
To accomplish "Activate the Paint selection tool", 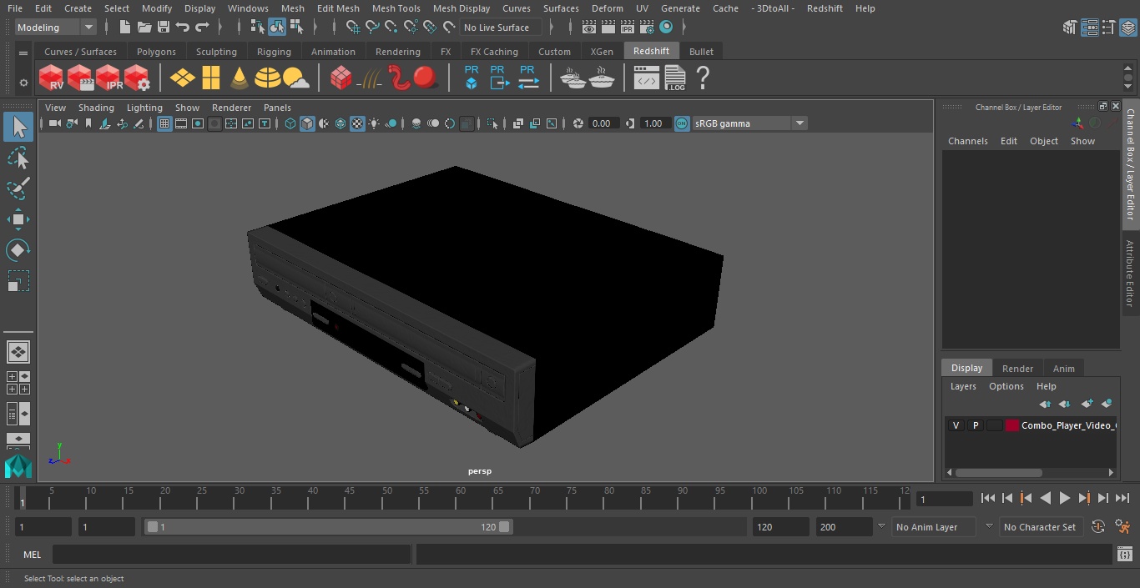I will [18, 188].
